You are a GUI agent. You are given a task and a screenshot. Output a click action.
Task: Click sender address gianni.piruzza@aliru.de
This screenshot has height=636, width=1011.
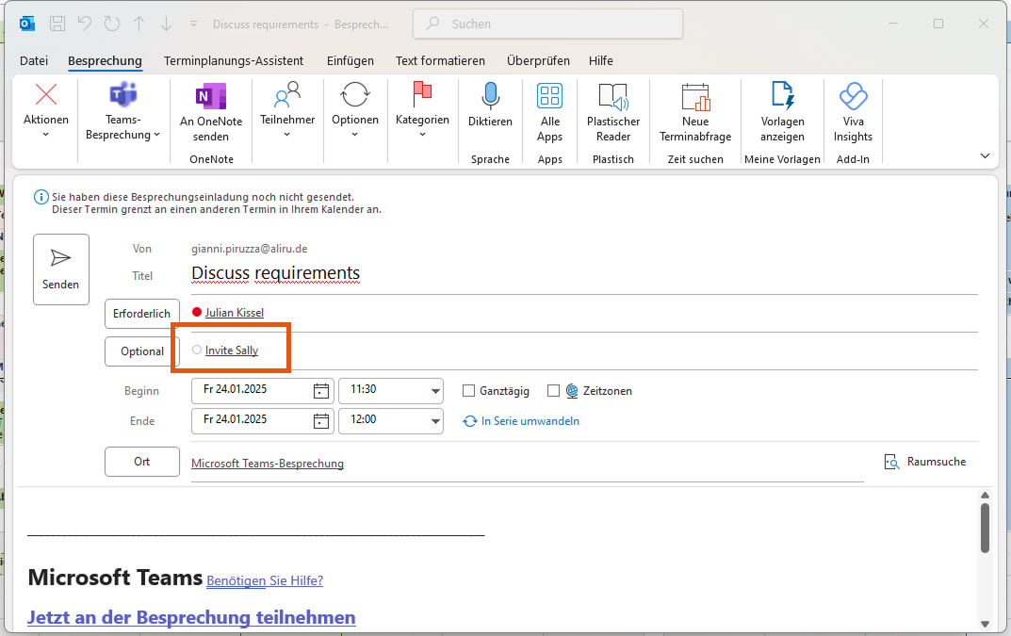pos(250,249)
